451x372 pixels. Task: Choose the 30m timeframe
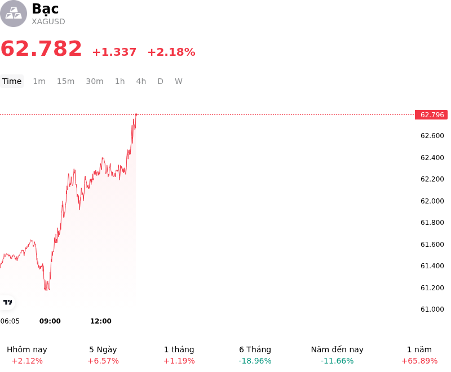coord(95,81)
